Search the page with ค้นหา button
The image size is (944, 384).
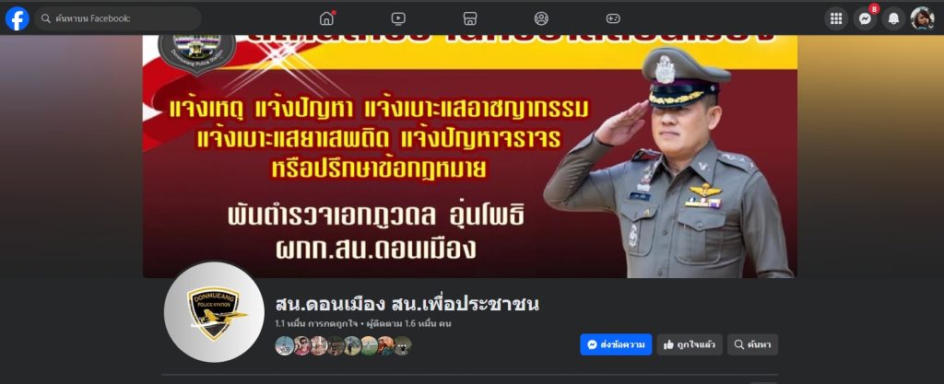(x=752, y=344)
